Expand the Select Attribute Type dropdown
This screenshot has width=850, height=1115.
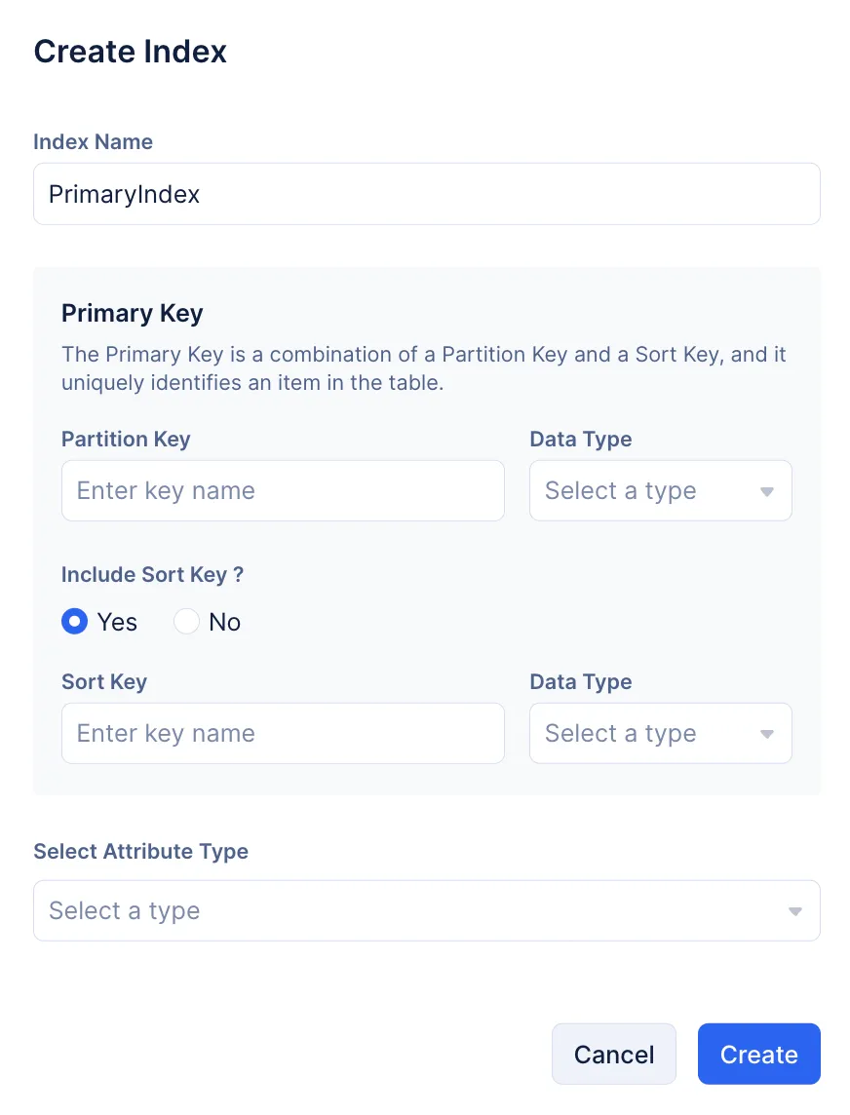426,911
